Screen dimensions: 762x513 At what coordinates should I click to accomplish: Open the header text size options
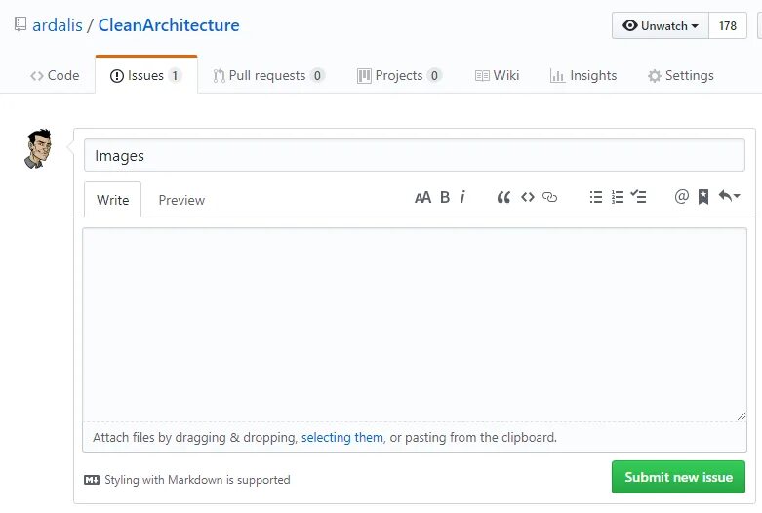[x=422, y=197]
